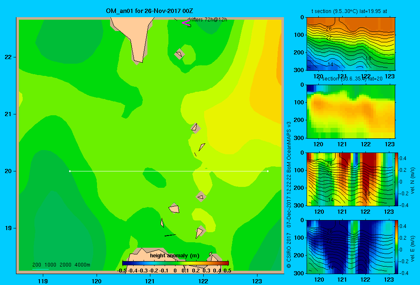The height and width of the screenshot is (285, 420).
Task: Click -0.4 tick on vel. E color scale
Action: 403,273
